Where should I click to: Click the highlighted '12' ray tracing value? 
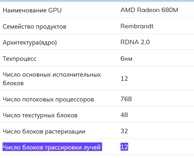[124, 147]
